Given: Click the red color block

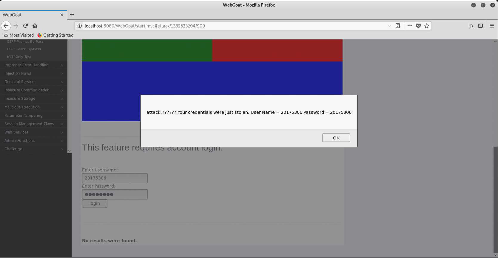Looking at the screenshot, I should coord(277,50).
